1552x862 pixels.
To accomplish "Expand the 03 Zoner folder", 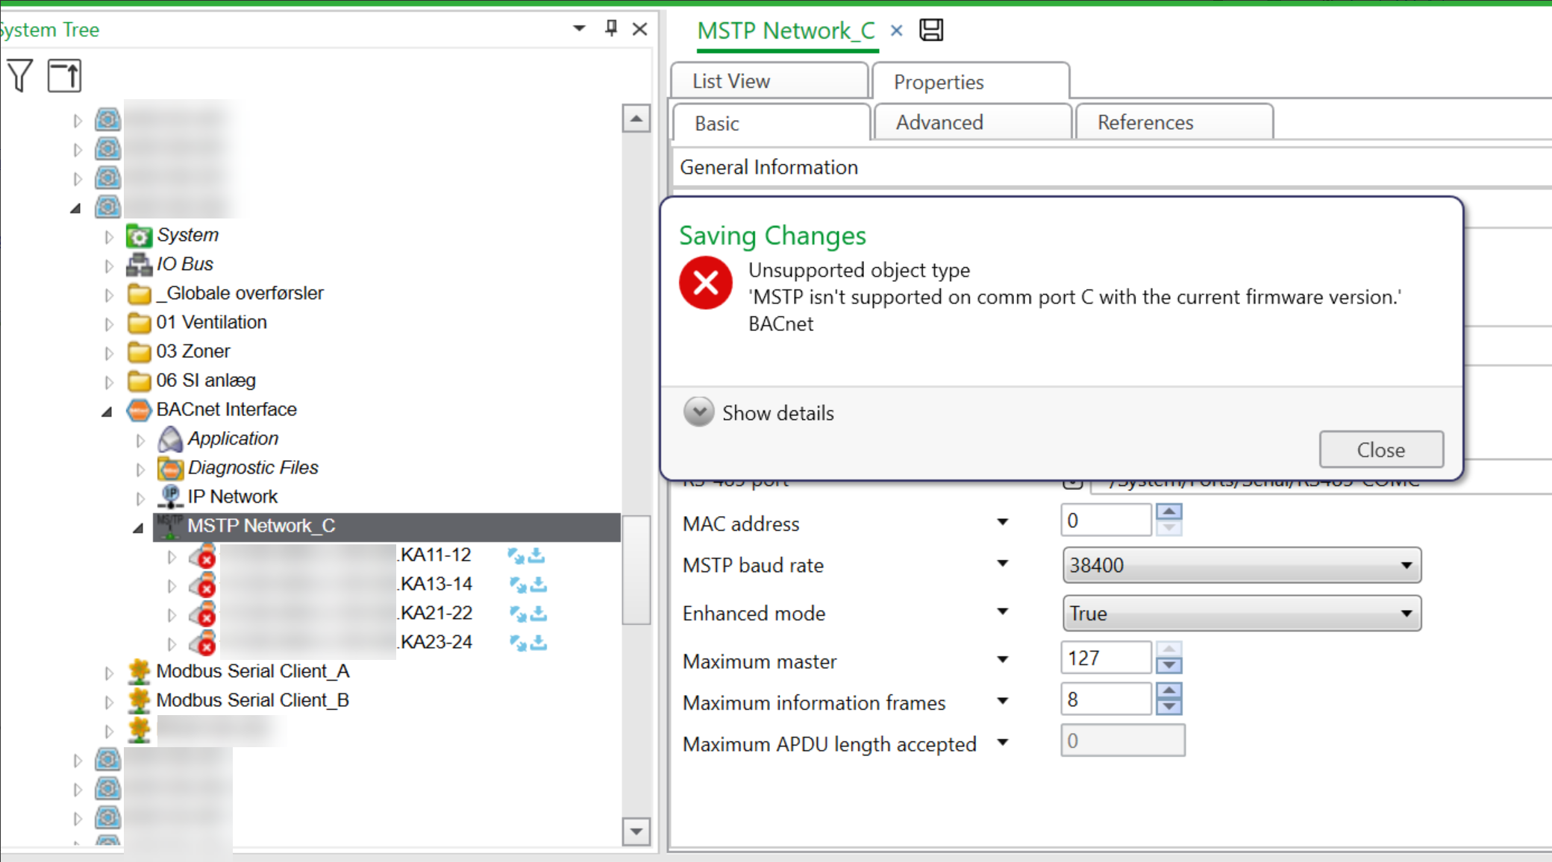I will [109, 353].
